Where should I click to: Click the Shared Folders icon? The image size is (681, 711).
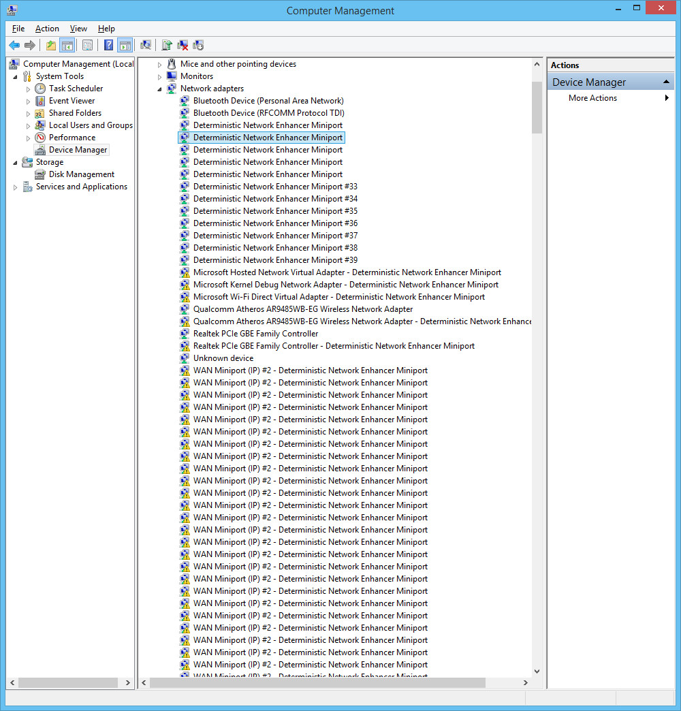(x=40, y=113)
